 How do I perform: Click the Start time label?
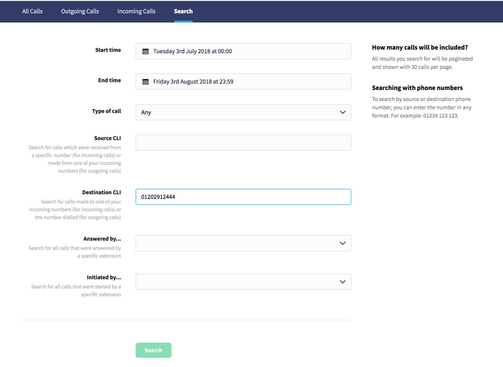[x=108, y=50]
